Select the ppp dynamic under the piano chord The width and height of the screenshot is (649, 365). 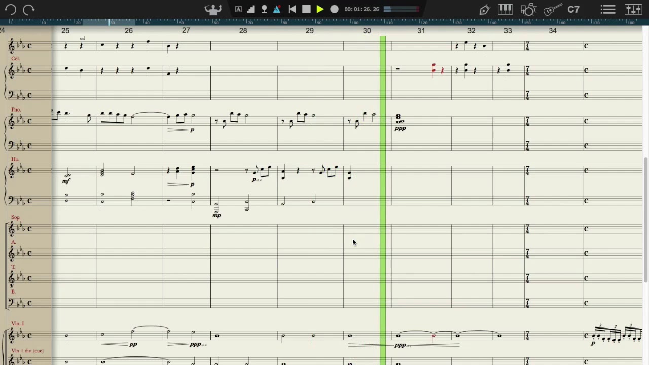coord(400,129)
